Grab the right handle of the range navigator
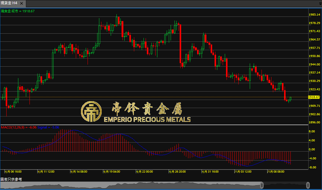Screen dimensions: 322x190 308,185
